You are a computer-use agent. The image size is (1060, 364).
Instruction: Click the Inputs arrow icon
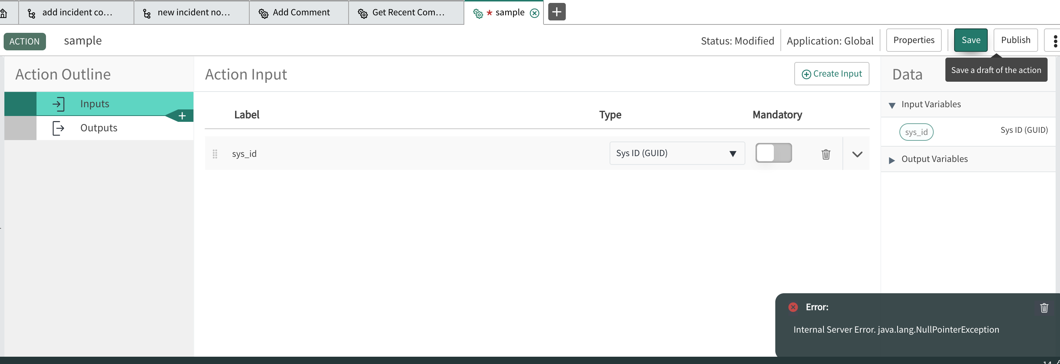click(58, 104)
